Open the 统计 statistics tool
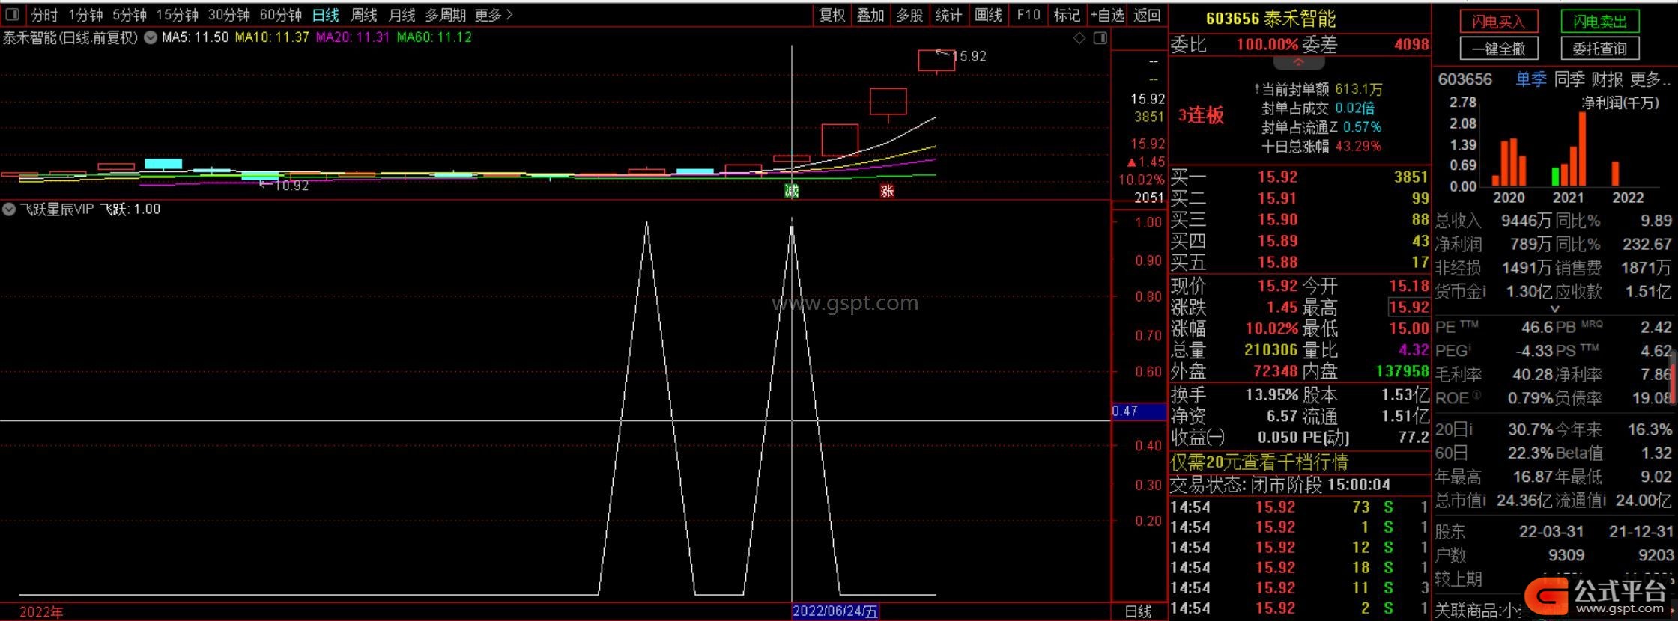The height and width of the screenshot is (621, 1678). click(949, 15)
